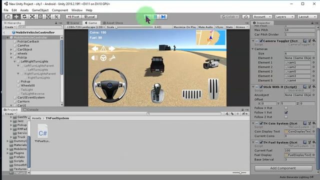Click the Stats button
The height and width of the screenshot is (180, 320).
229,27
